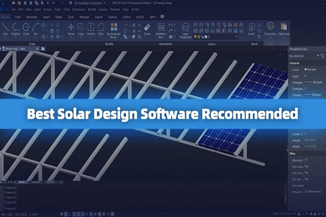
Task: Click the coordinates readout in status bar
Action: click(20, 214)
